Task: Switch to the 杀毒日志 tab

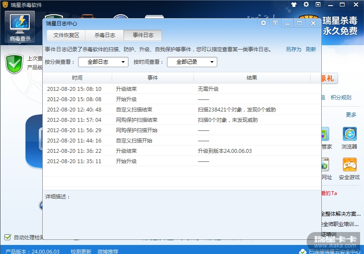Action: pyautogui.click(x=104, y=35)
